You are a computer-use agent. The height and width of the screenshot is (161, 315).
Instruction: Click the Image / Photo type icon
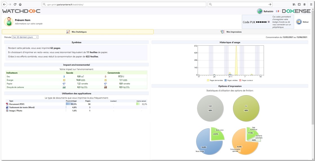[x=7, y=111]
